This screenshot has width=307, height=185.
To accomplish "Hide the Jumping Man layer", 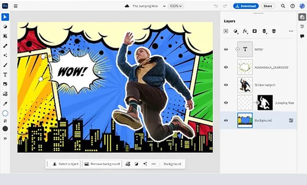I will (x=226, y=103).
